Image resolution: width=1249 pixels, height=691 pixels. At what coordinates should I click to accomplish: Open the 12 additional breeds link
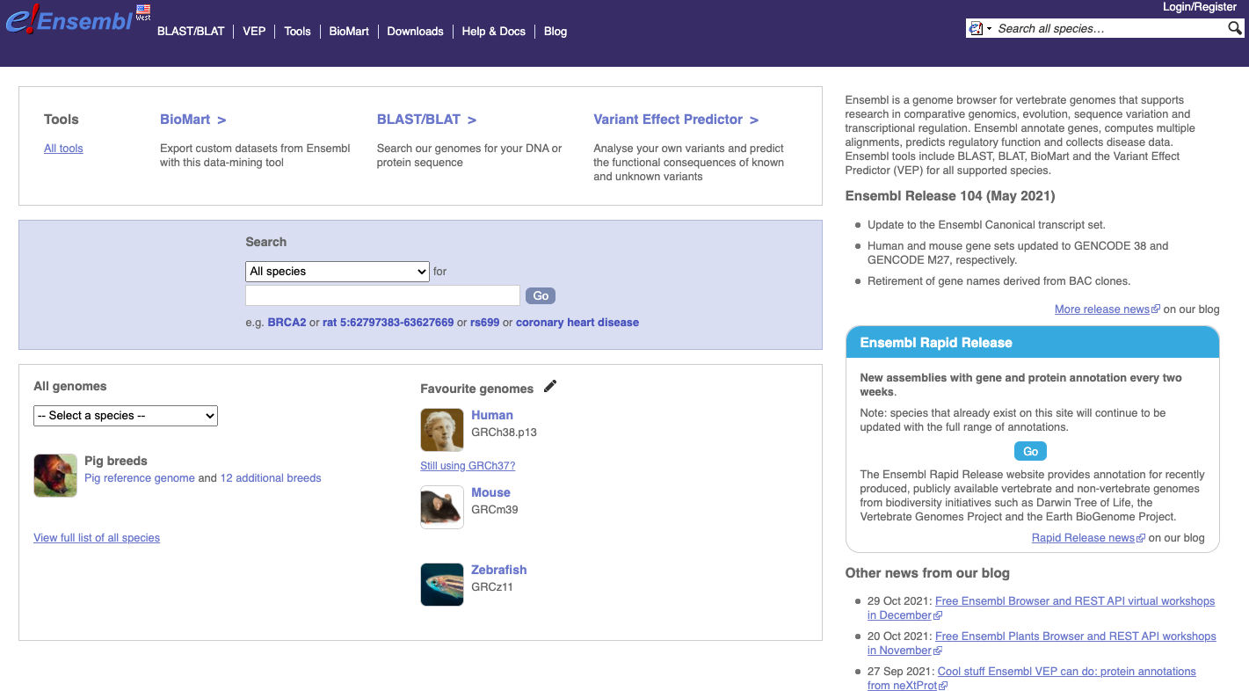pyautogui.click(x=271, y=478)
